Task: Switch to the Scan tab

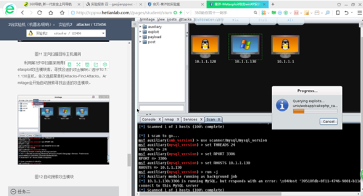Action: coord(211,119)
